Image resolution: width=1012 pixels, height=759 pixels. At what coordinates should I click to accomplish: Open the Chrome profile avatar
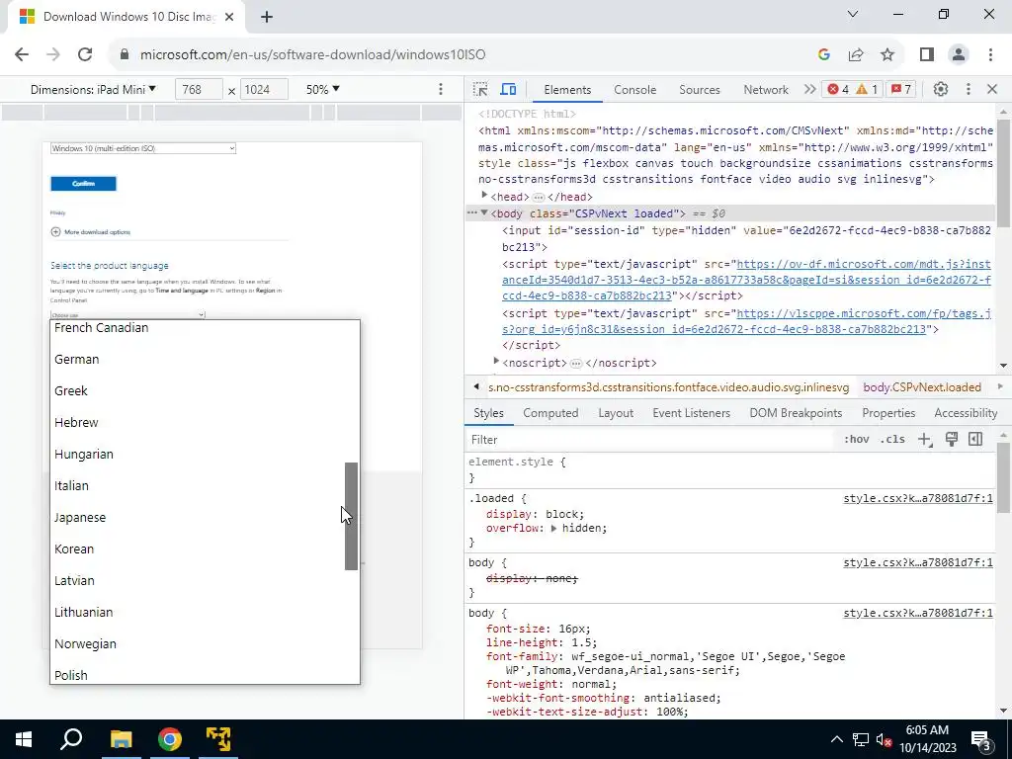click(959, 55)
